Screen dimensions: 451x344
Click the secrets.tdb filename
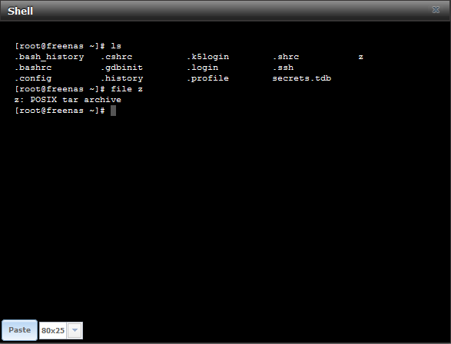click(302, 78)
